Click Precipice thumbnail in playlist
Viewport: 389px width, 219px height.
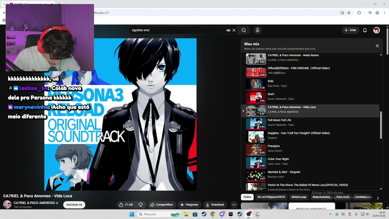click(256, 150)
